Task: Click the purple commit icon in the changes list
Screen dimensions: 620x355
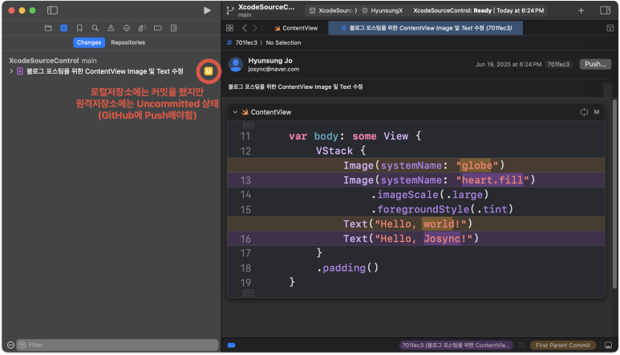Action: click(x=20, y=71)
